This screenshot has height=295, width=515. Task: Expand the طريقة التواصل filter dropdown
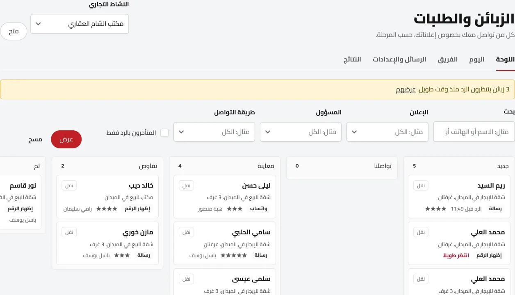[214, 132]
